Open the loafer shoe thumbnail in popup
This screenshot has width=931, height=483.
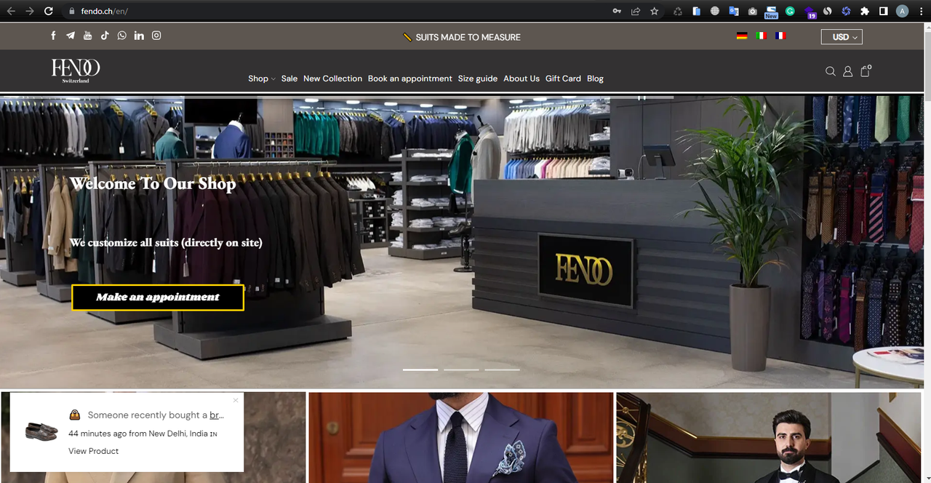point(41,431)
